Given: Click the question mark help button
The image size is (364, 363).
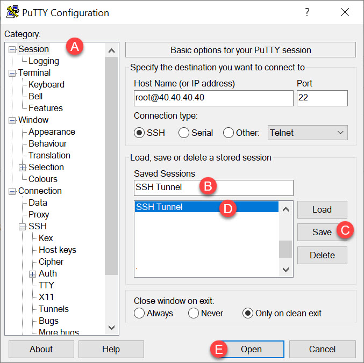Looking at the screenshot, I should point(307,12).
